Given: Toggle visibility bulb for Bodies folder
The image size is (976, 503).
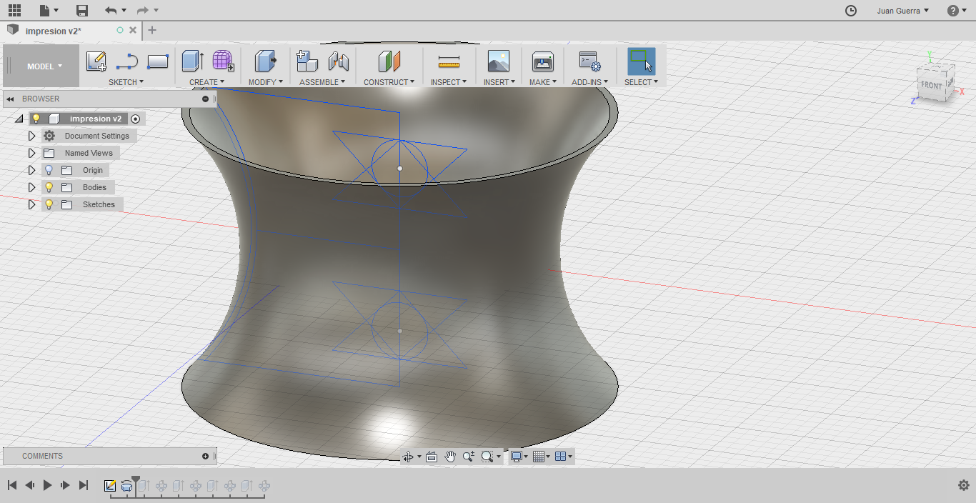Looking at the screenshot, I should pyautogui.click(x=49, y=187).
